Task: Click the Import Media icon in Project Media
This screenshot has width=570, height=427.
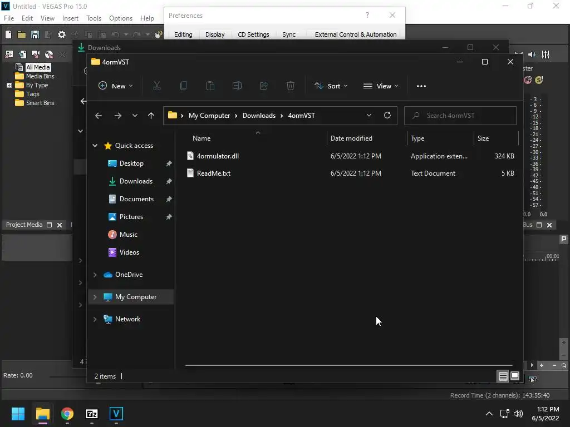Action: point(22,54)
